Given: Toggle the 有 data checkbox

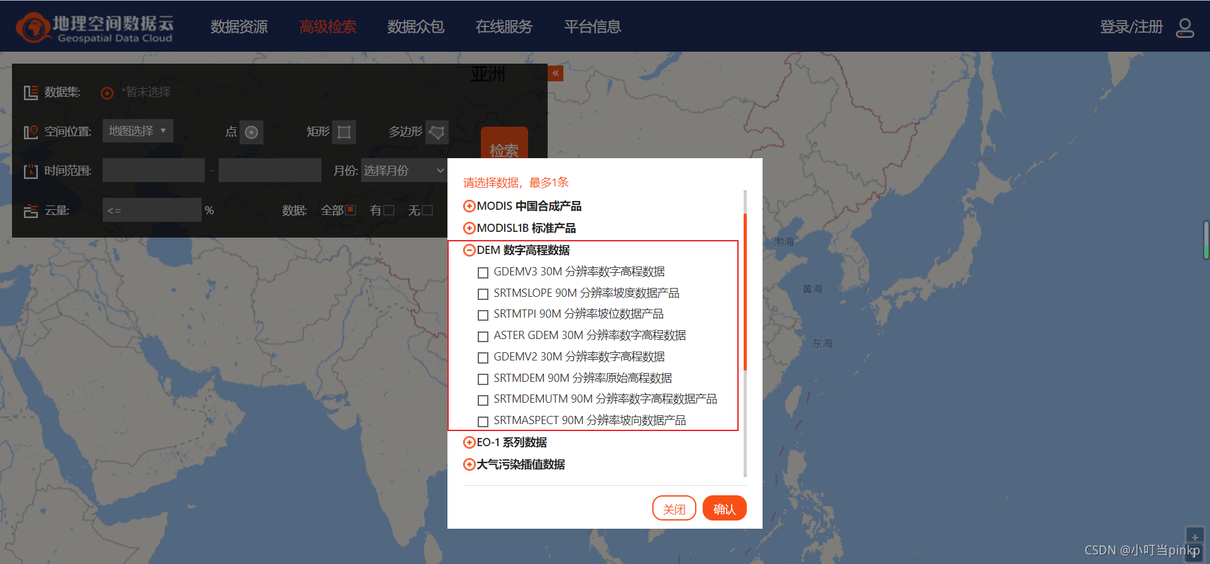Looking at the screenshot, I should pyautogui.click(x=389, y=210).
